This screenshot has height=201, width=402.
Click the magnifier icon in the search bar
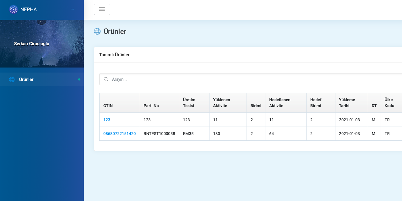[x=106, y=79]
